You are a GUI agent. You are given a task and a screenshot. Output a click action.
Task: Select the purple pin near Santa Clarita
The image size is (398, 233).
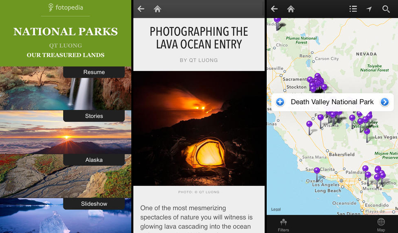[317, 171]
